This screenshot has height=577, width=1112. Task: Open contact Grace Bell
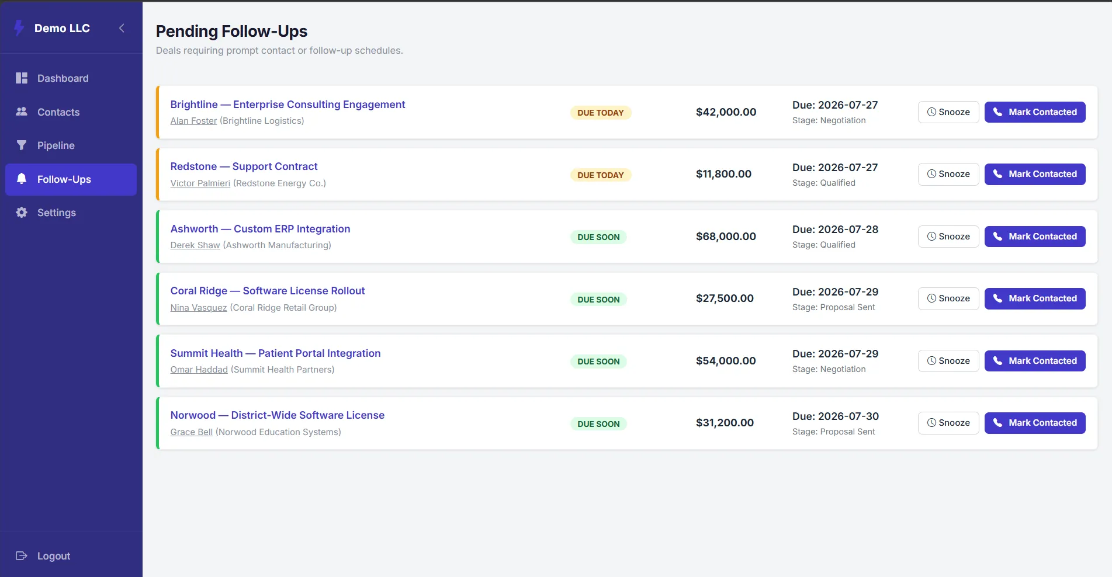pyautogui.click(x=191, y=432)
